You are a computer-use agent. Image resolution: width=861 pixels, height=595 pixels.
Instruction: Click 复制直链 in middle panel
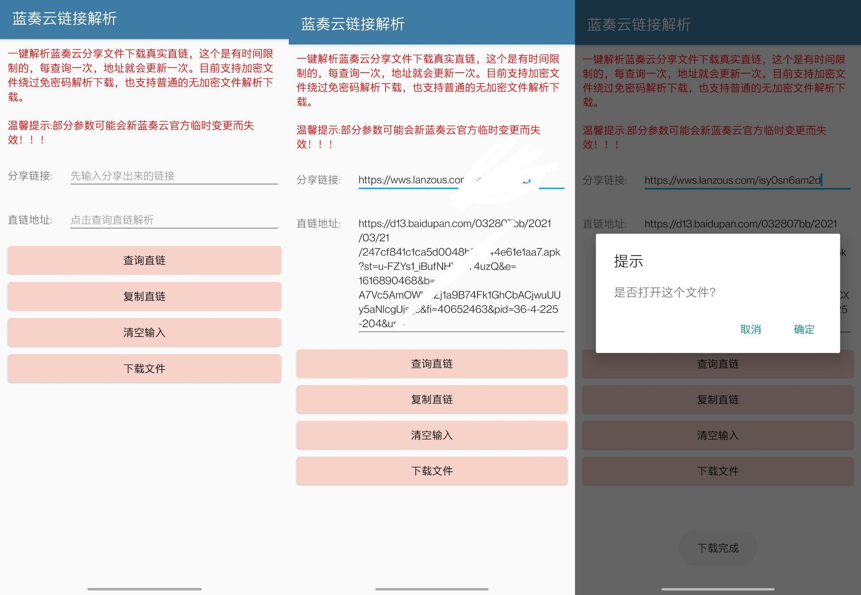(x=431, y=399)
